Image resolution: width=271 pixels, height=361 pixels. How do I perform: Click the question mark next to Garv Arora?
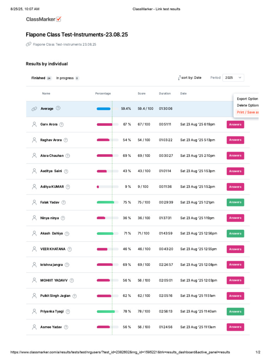(x=61, y=124)
